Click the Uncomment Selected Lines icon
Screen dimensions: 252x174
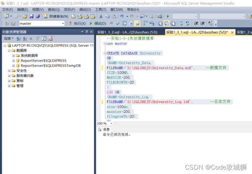188,24
